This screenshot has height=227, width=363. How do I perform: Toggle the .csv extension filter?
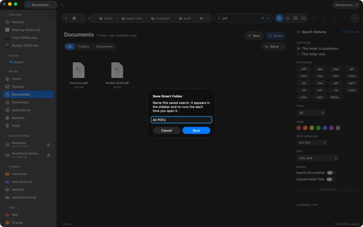(320, 90)
